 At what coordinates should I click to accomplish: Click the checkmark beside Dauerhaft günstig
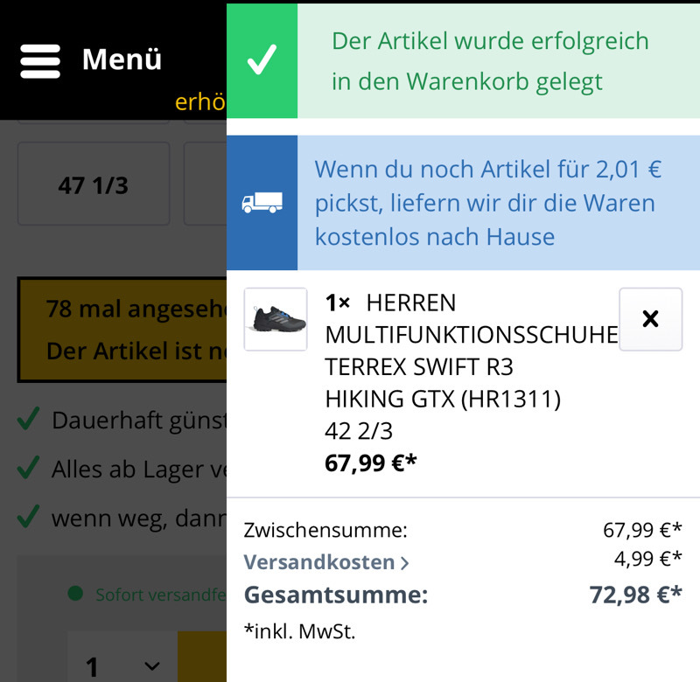(29, 419)
